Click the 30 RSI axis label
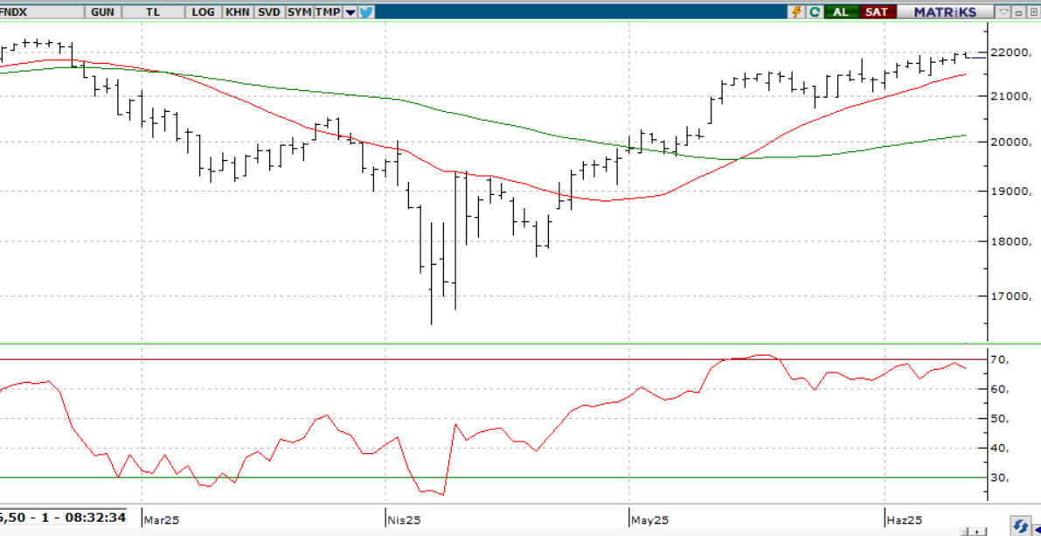This screenshot has height=536, width=1041. click(1000, 477)
